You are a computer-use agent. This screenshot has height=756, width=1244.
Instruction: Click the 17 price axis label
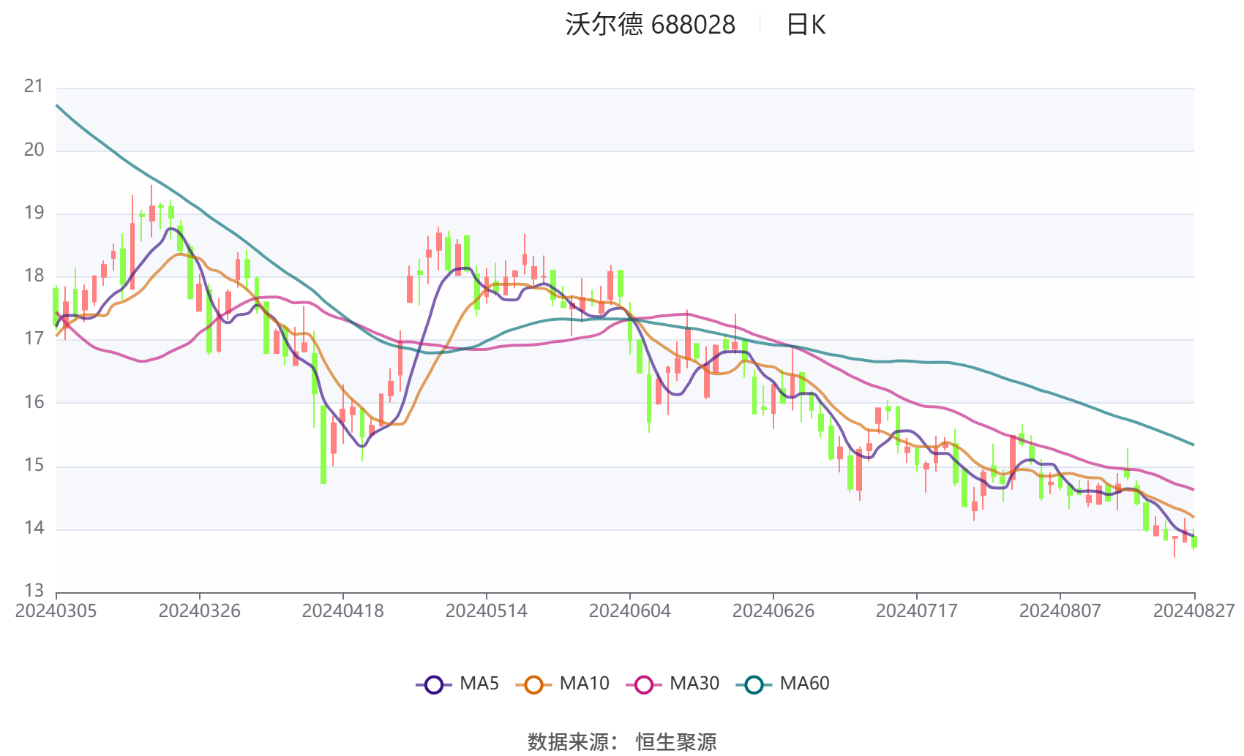[34, 339]
